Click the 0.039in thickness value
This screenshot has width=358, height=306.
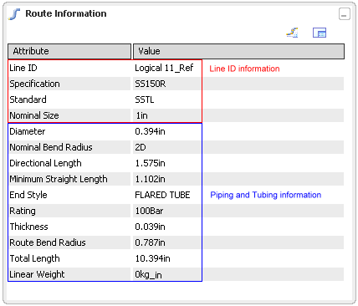pyautogui.click(x=150, y=227)
